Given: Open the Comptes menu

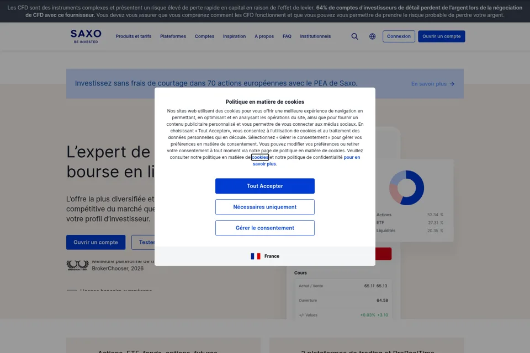Looking at the screenshot, I should 204,36.
